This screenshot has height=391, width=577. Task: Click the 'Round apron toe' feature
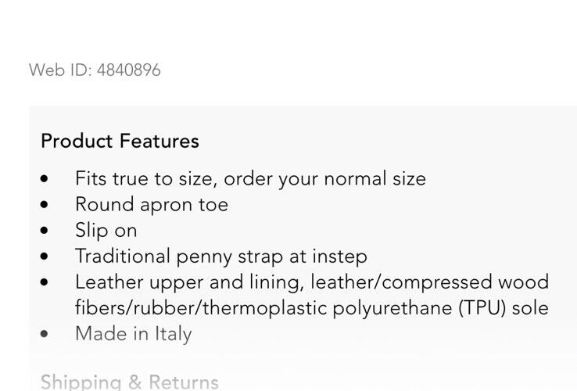tap(152, 205)
